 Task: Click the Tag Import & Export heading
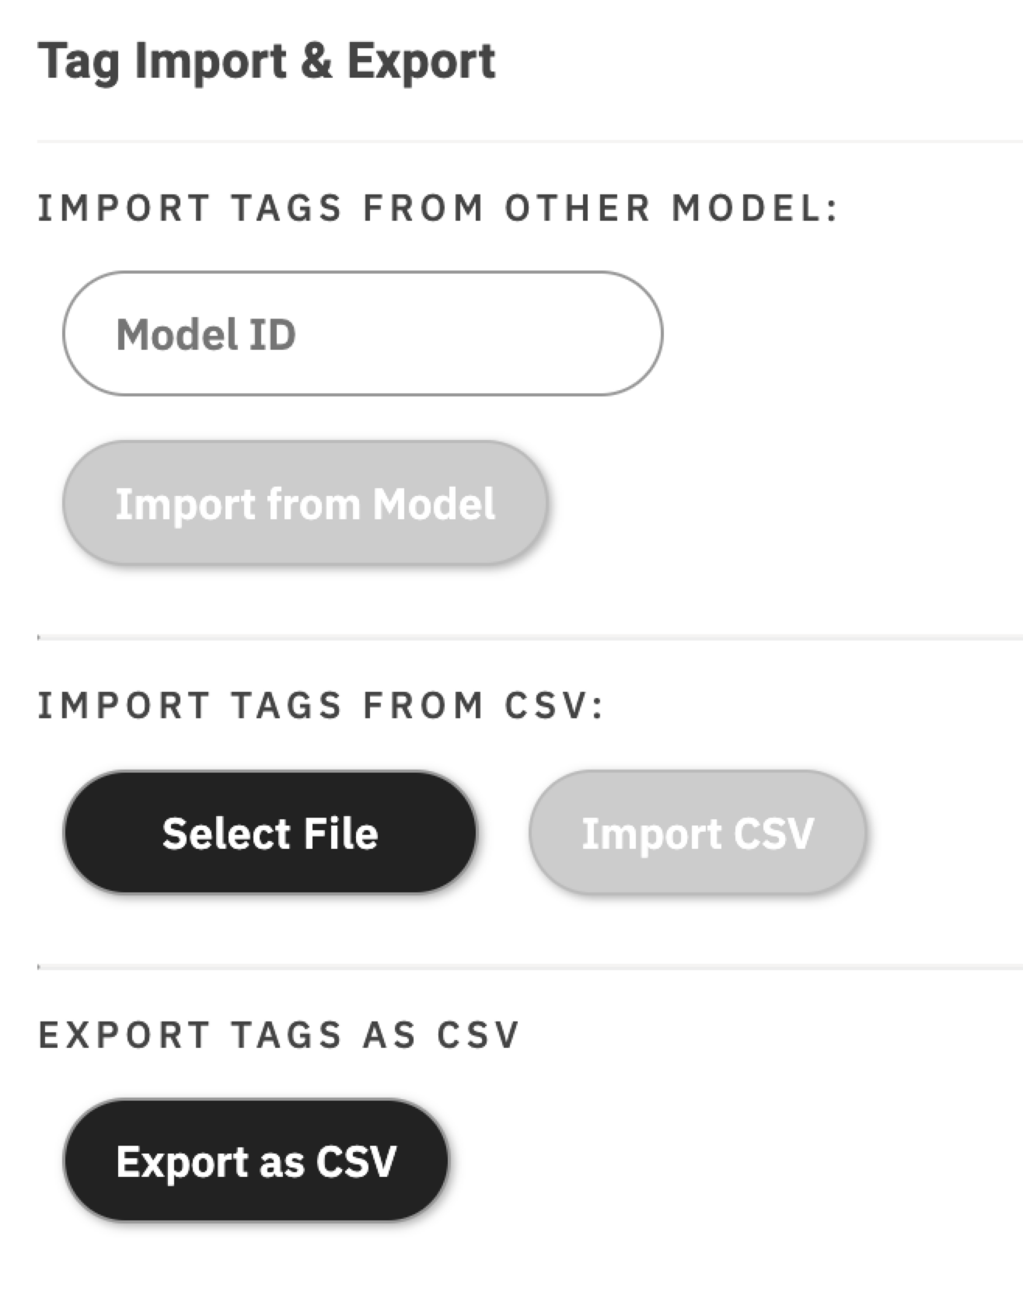coord(267,61)
